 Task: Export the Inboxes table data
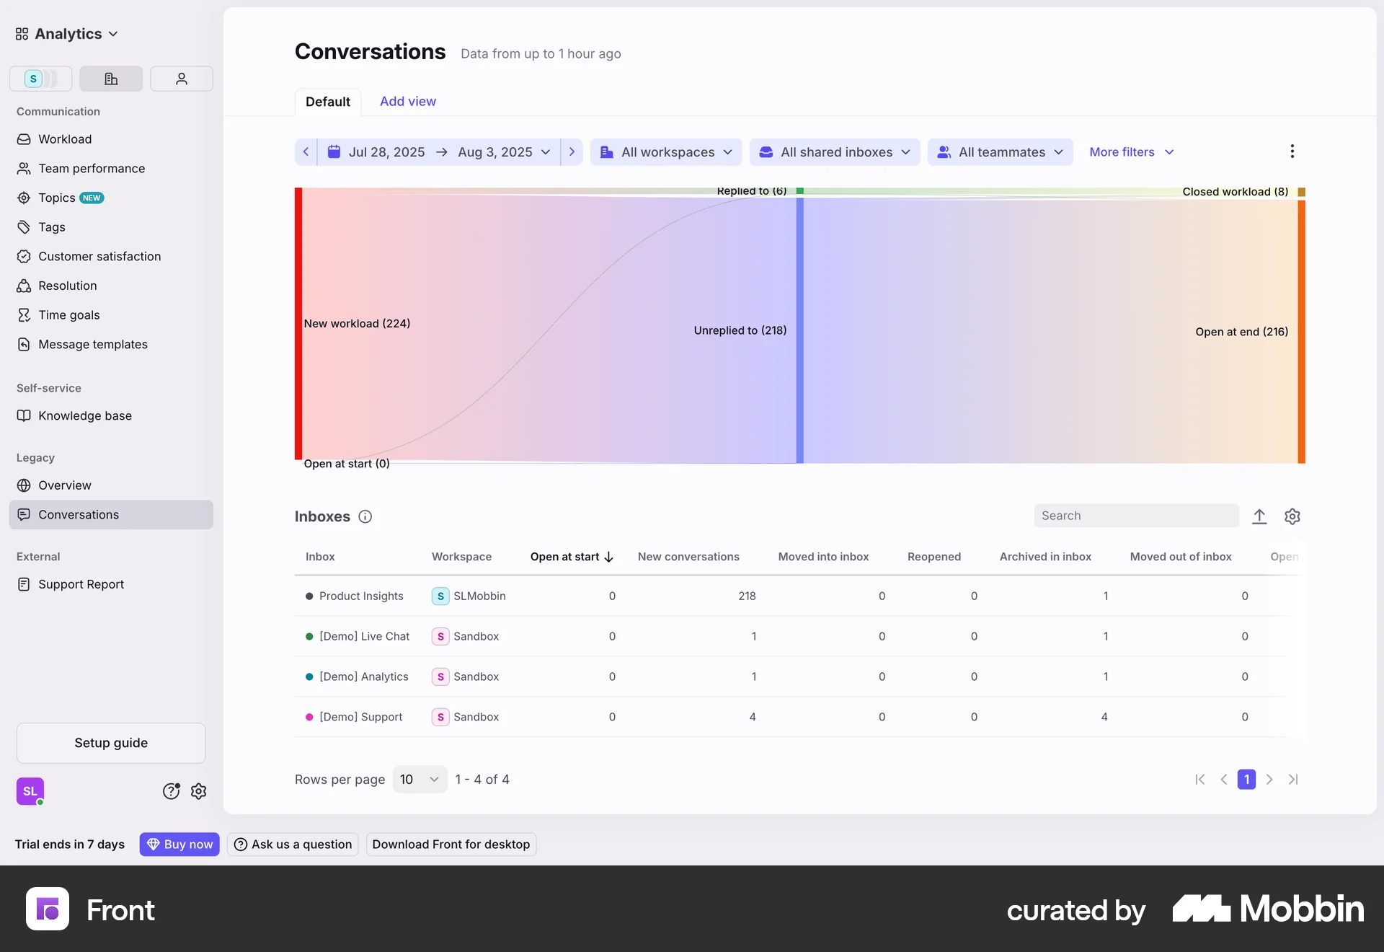[x=1259, y=516]
